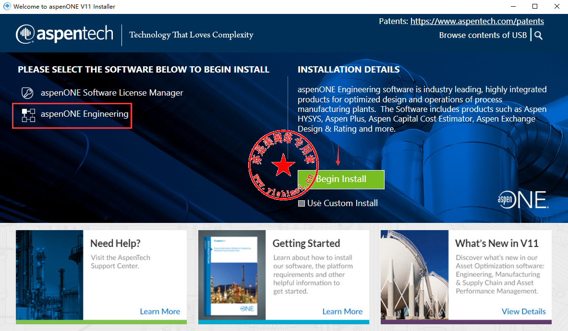This screenshot has width=568, height=331.
Task: Click Learn More under Getting Started
Action: [342, 311]
